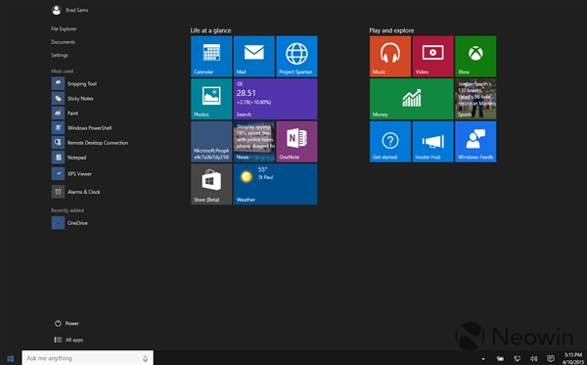Click the battery icon in tray
The image size is (587, 365).
(500, 358)
